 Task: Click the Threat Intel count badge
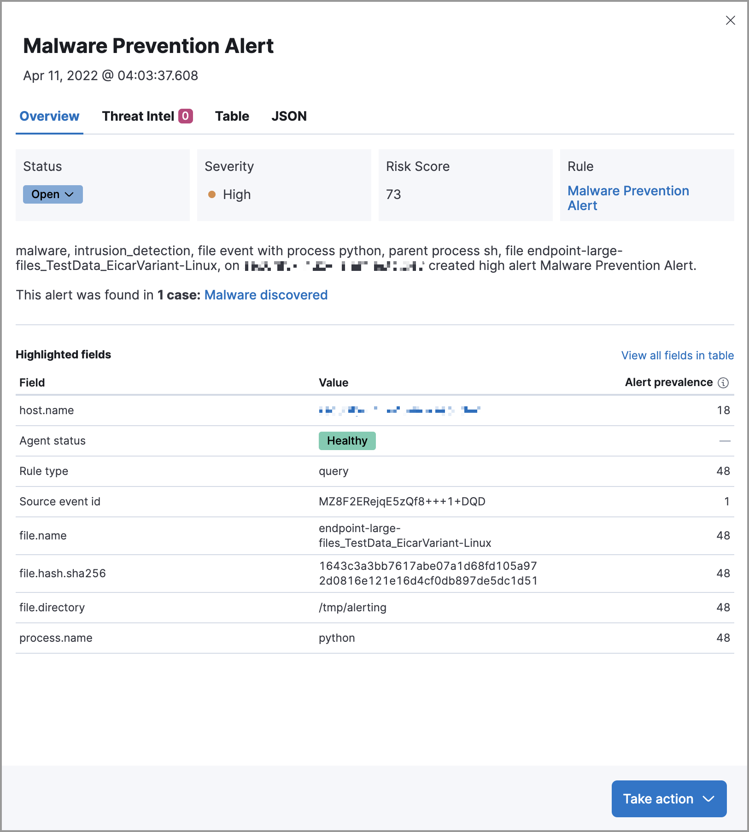[186, 116]
